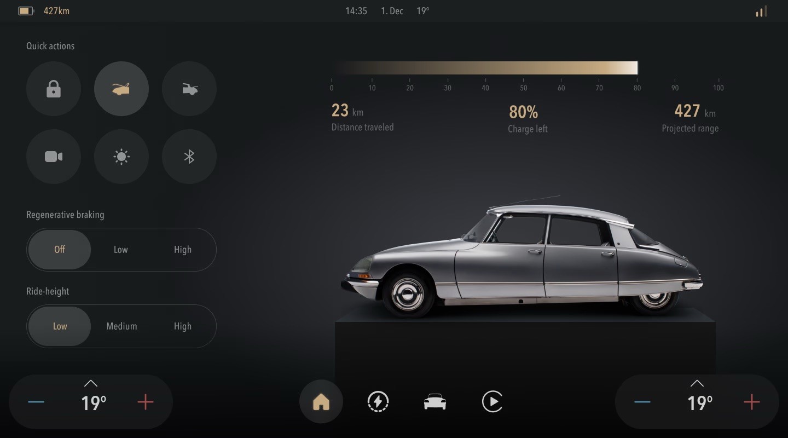Set ride-height to Medium
This screenshot has width=788, height=438.
click(121, 326)
